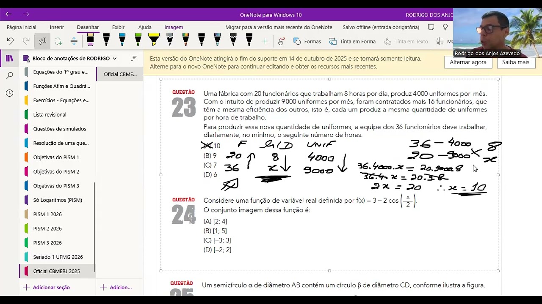Select the insert or remove space tool
Viewport: 542px width, 304px height.
[x=74, y=41]
